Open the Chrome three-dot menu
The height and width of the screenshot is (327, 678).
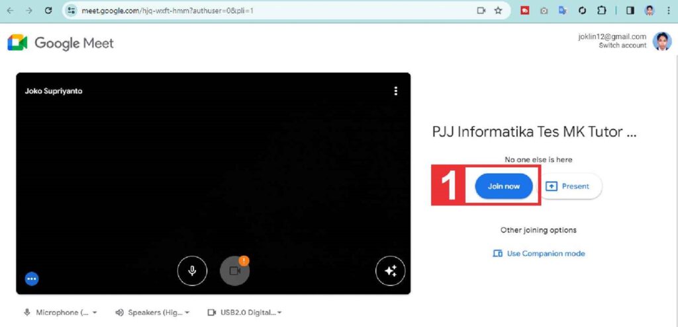(x=667, y=11)
